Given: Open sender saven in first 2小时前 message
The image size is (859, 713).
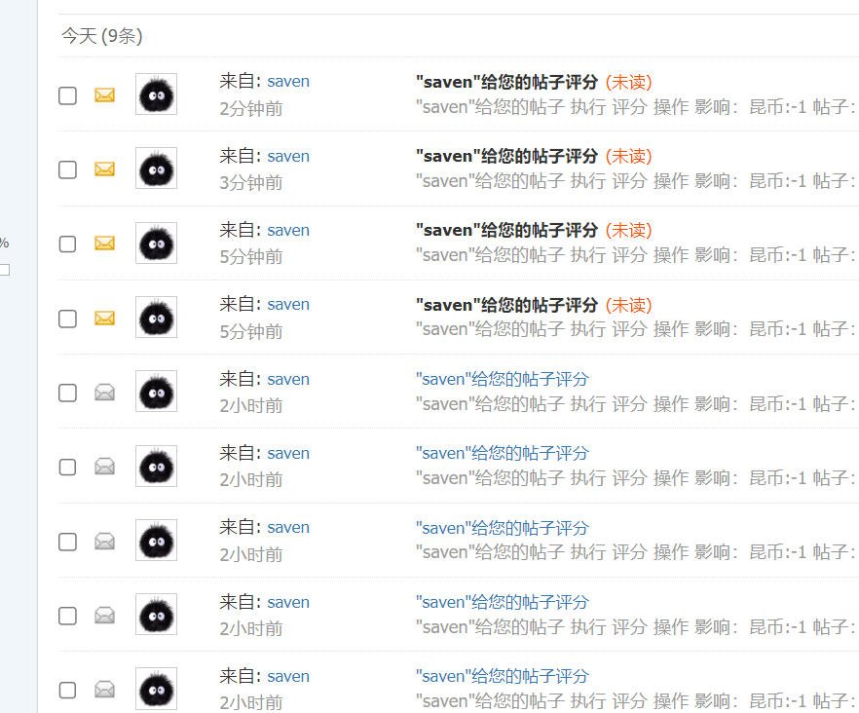Looking at the screenshot, I should (288, 379).
